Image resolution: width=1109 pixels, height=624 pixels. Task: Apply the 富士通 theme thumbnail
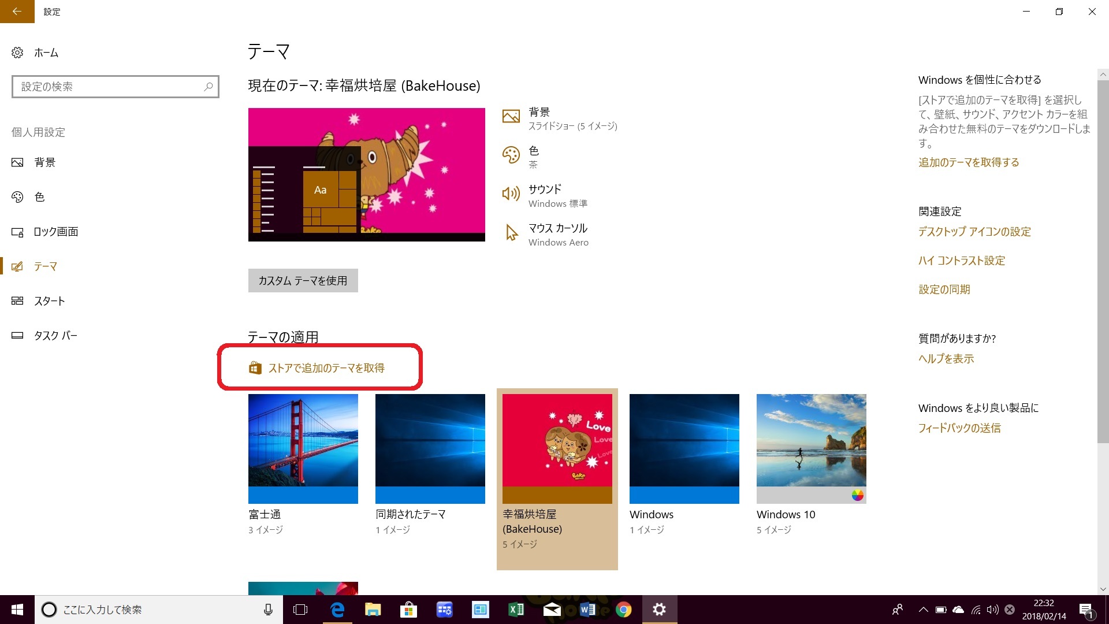[x=303, y=448]
